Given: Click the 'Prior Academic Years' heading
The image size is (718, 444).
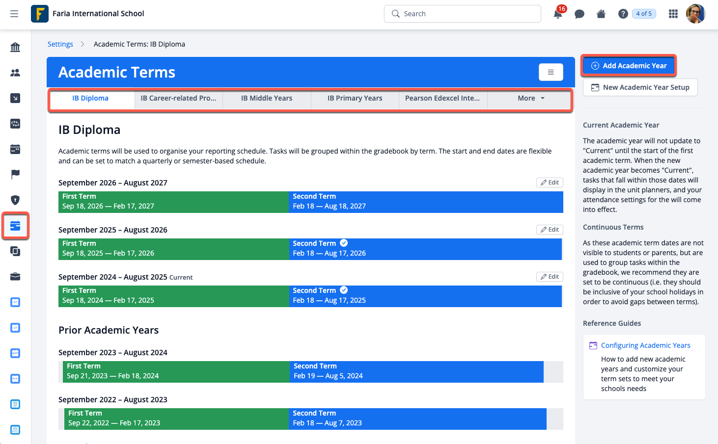Looking at the screenshot, I should (109, 330).
